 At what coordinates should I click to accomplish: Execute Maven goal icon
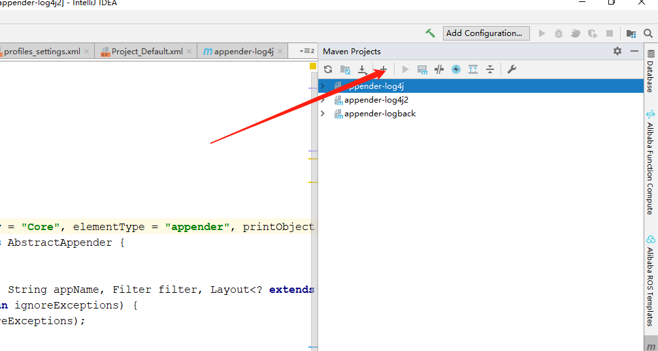click(422, 70)
